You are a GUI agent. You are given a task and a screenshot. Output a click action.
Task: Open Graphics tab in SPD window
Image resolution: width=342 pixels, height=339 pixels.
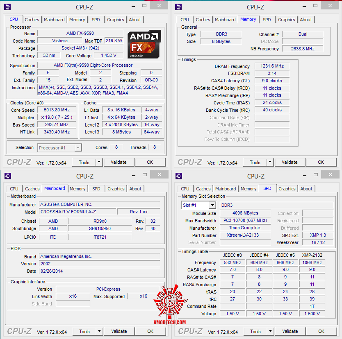pos(287,189)
